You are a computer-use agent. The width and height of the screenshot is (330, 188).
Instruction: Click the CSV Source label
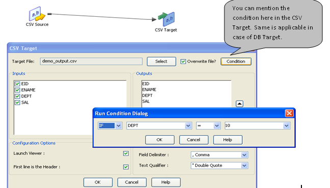(37, 24)
